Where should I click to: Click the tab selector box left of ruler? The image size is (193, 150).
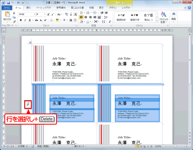pyautogui.click(x=4, y=30)
